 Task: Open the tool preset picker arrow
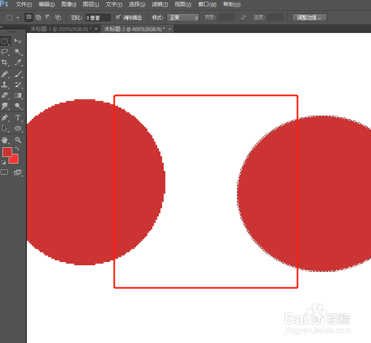click(18, 17)
